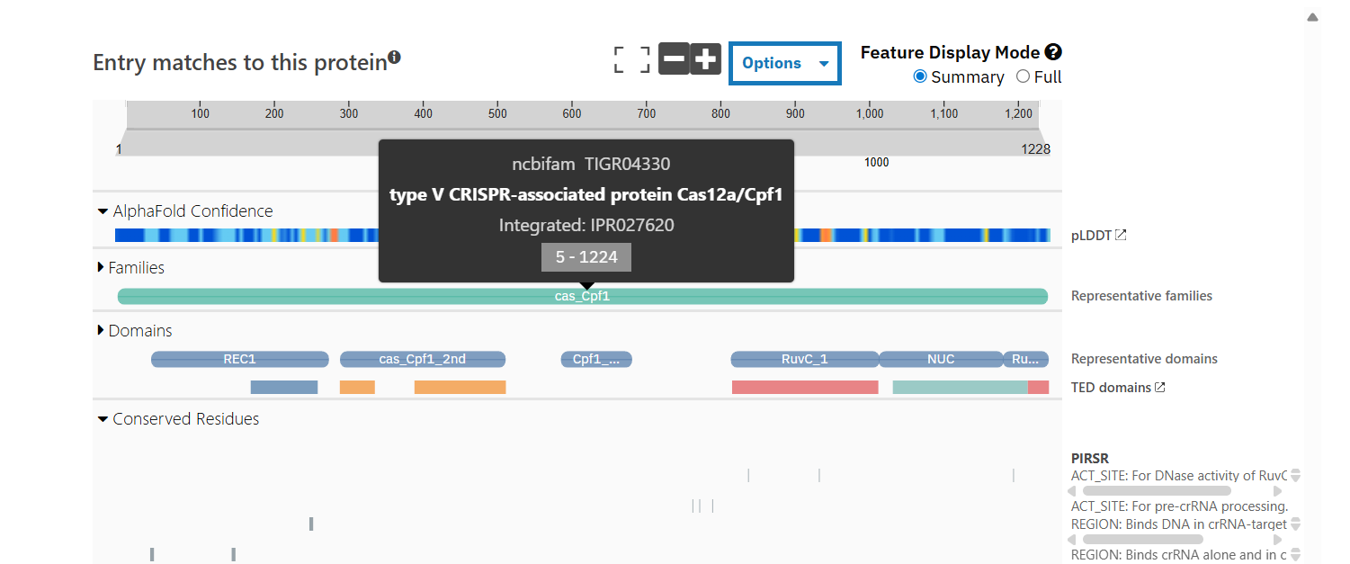Zoom out with the minus button

[674, 59]
